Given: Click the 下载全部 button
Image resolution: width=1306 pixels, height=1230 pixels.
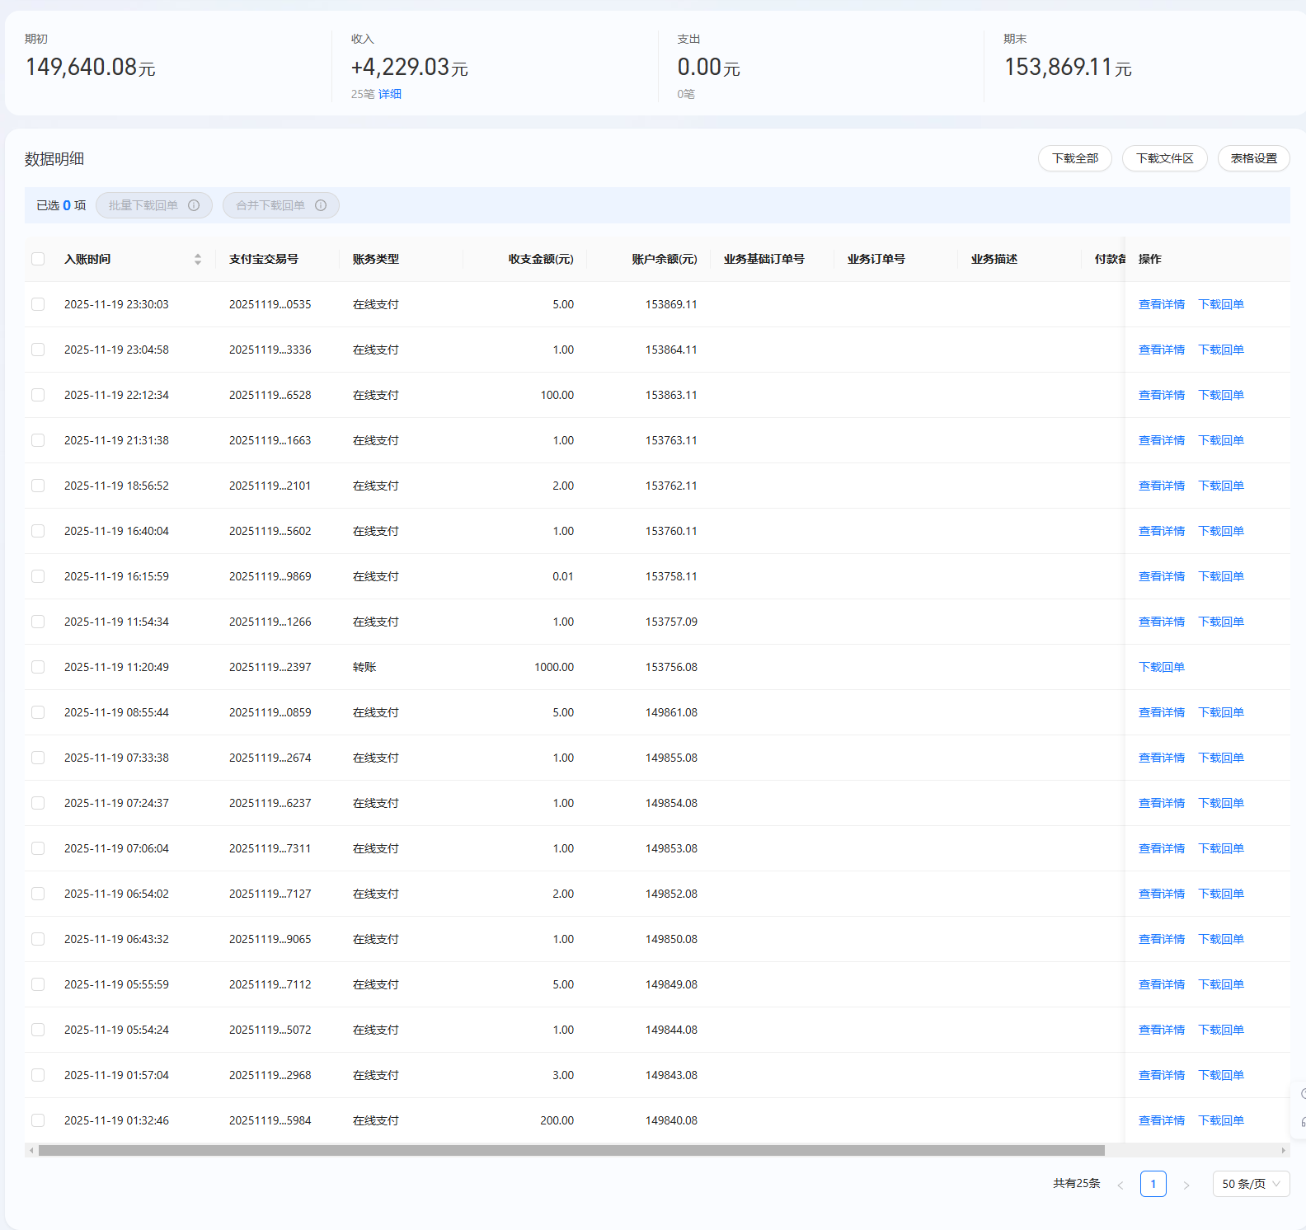Looking at the screenshot, I should (x=1074, y=158).
